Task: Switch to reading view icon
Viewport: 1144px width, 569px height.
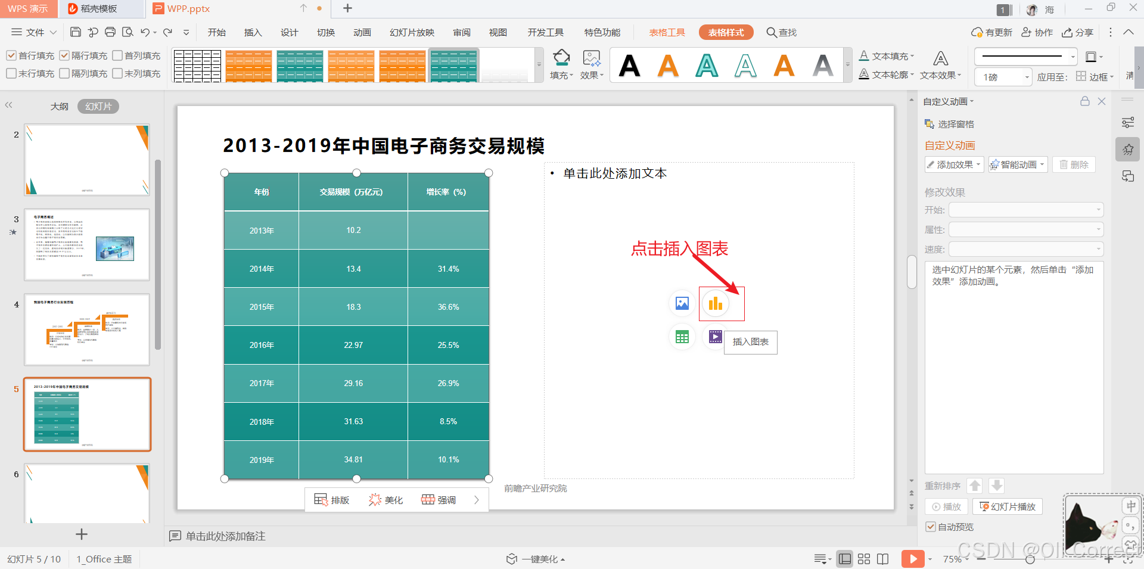Action: (883, 559)
